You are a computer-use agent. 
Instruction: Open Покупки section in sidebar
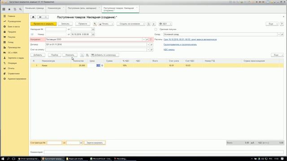pyautogui.click(x=11, y=37)
